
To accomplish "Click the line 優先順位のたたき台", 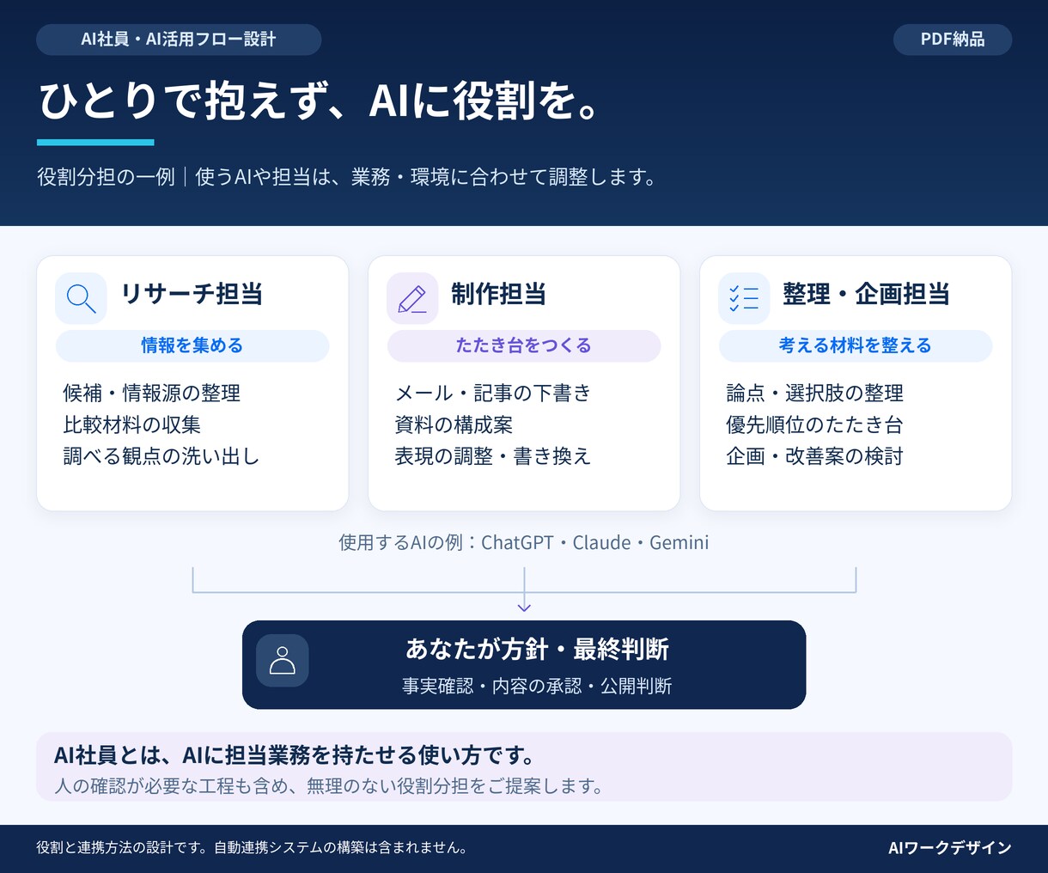I will [x=815, y=424].
